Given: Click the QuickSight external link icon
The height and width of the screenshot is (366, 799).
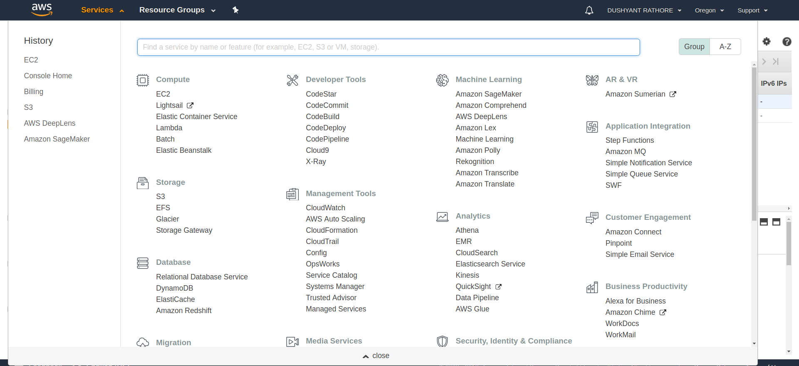Looking at the screenshot, I should [499, 286].
